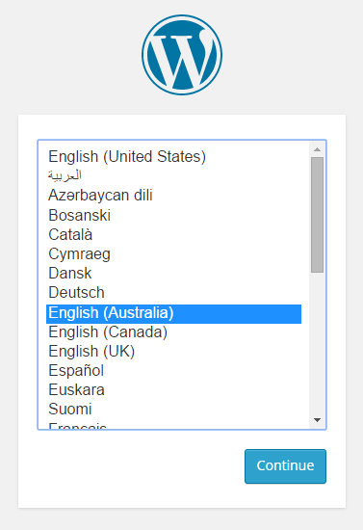
Task: Select English (United States) language
Action: pyautogui.click(x=173, y=156)
